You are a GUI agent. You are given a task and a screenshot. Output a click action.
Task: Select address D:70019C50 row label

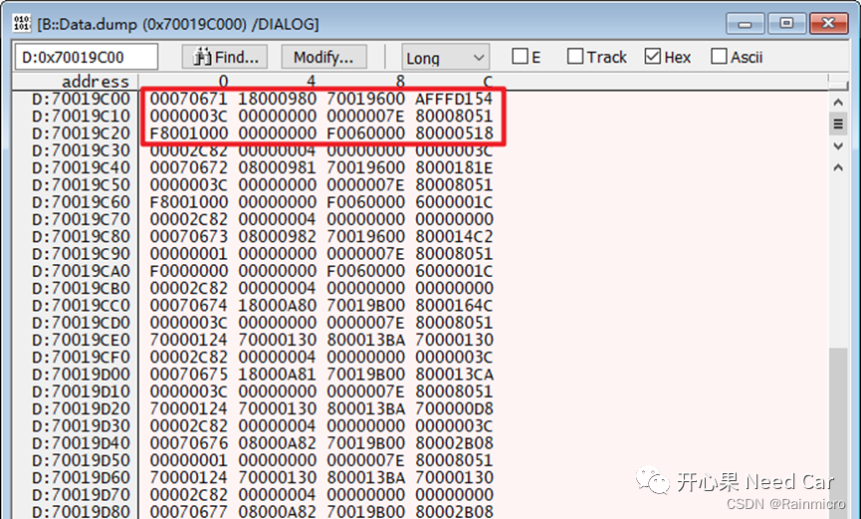pyautogui.click(x=81, y=184)
